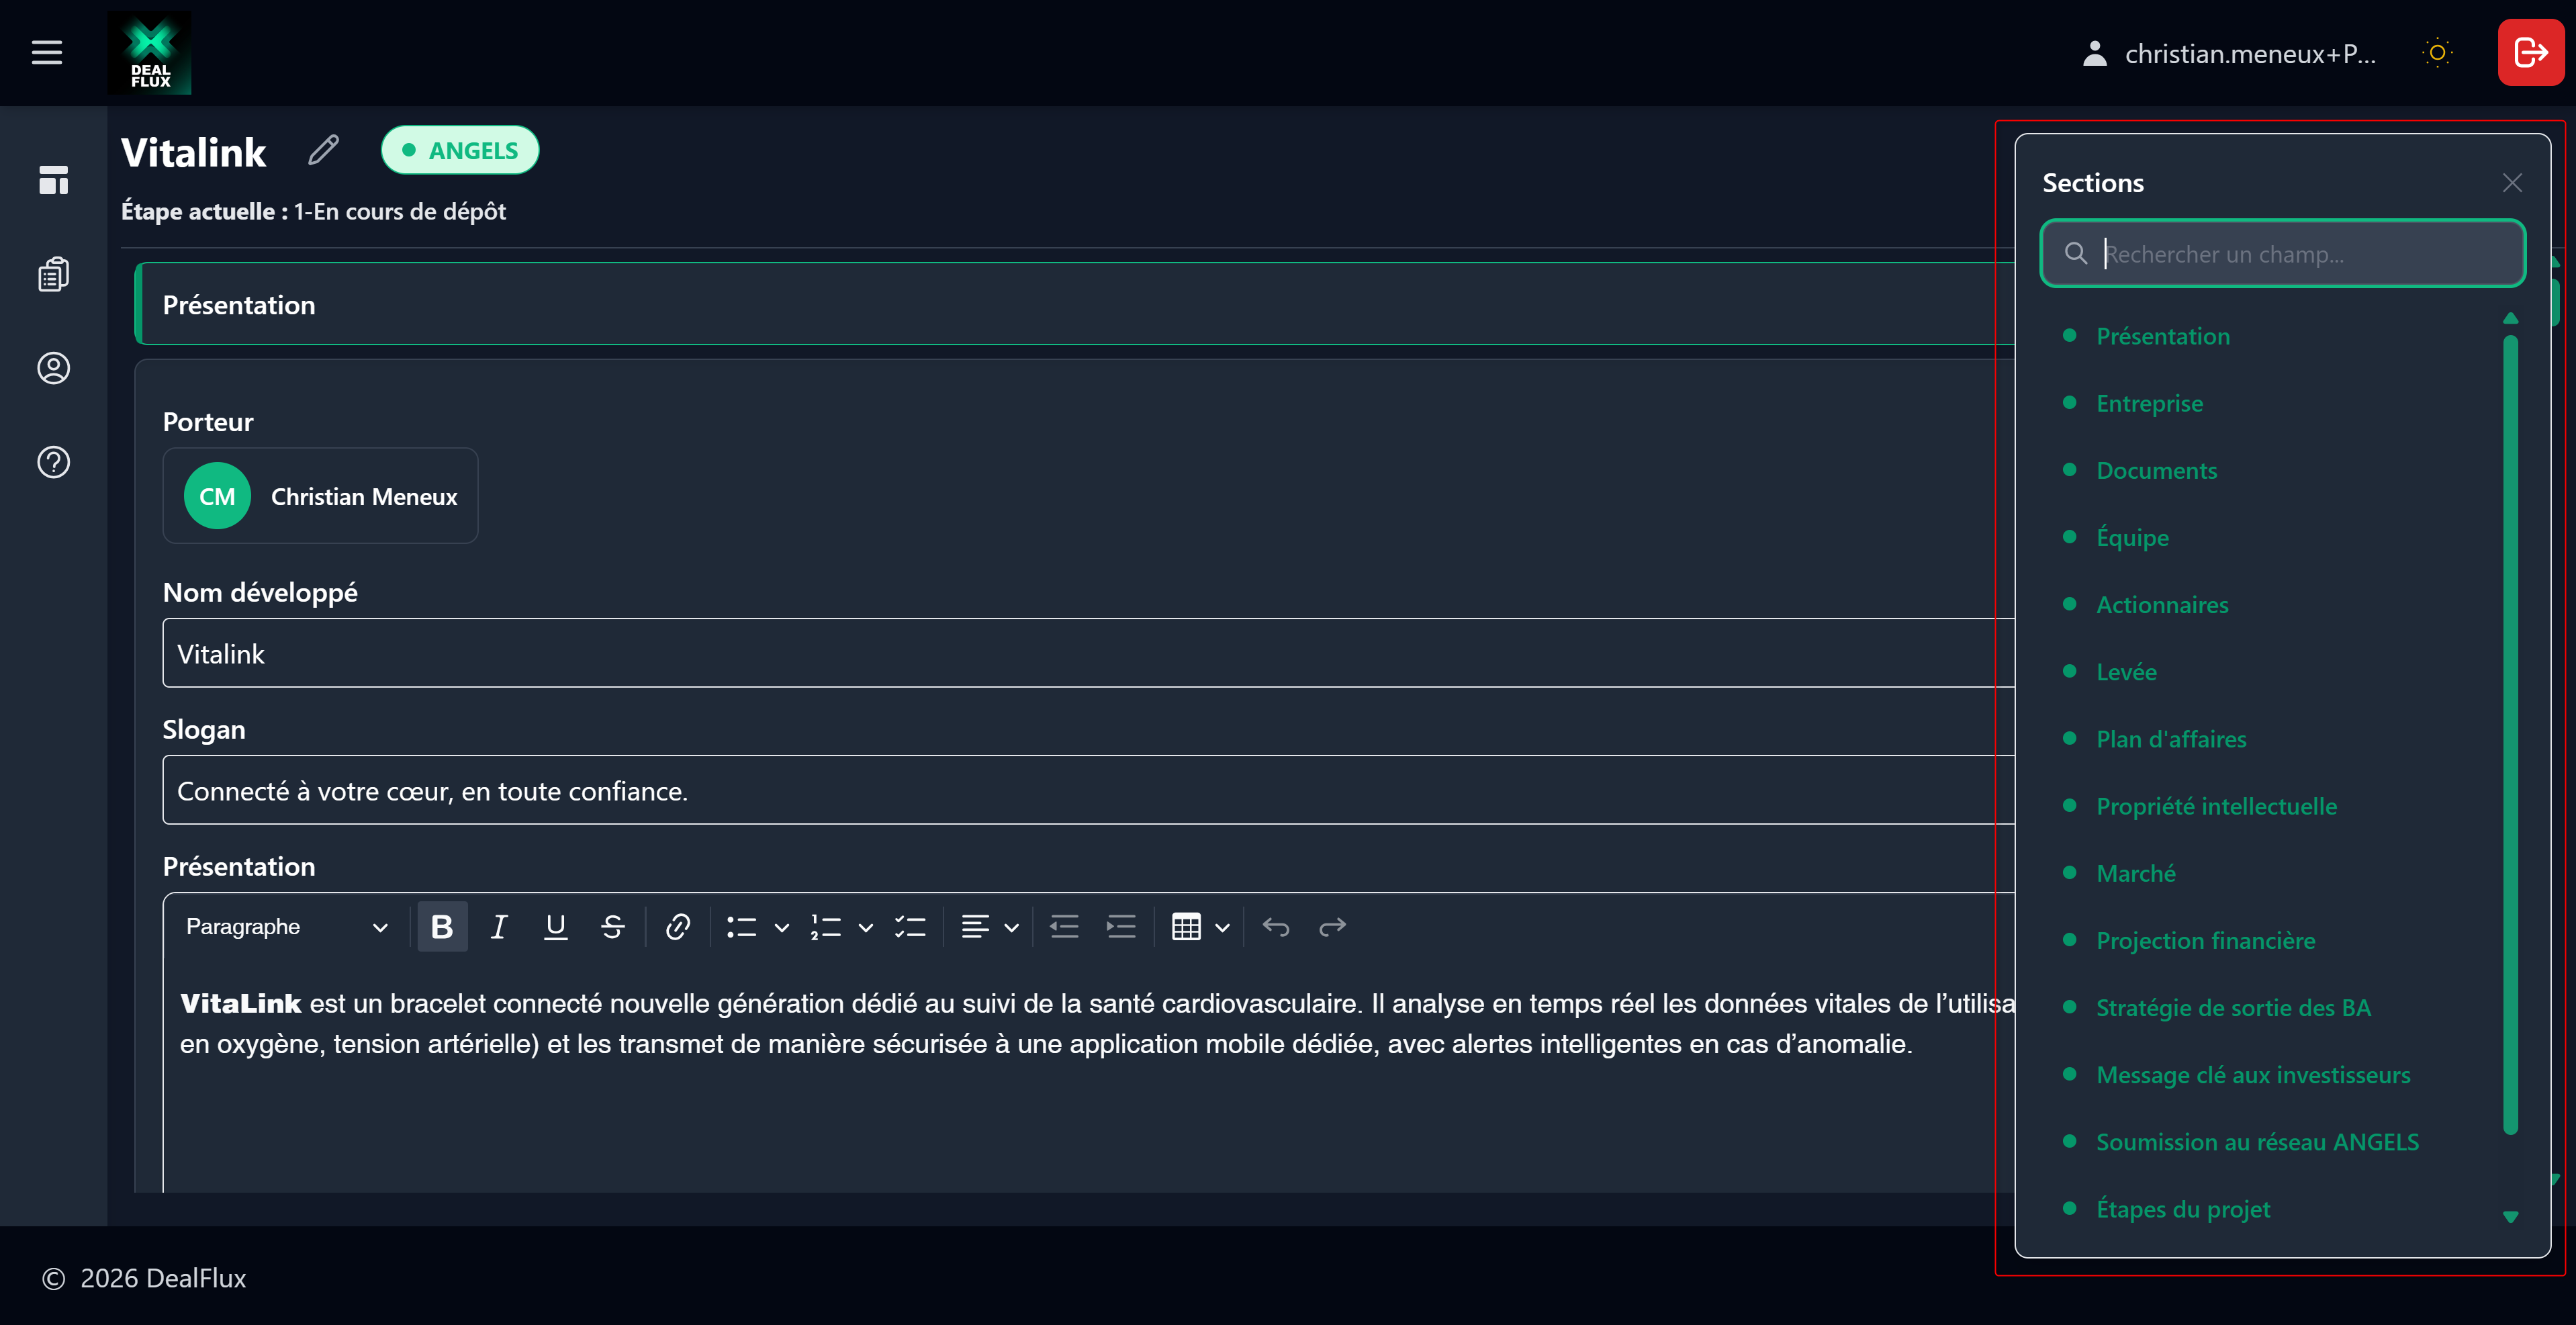
Task: Open Soumission au réseau ANGELS link
Action: click(x=2257, y=1142)
